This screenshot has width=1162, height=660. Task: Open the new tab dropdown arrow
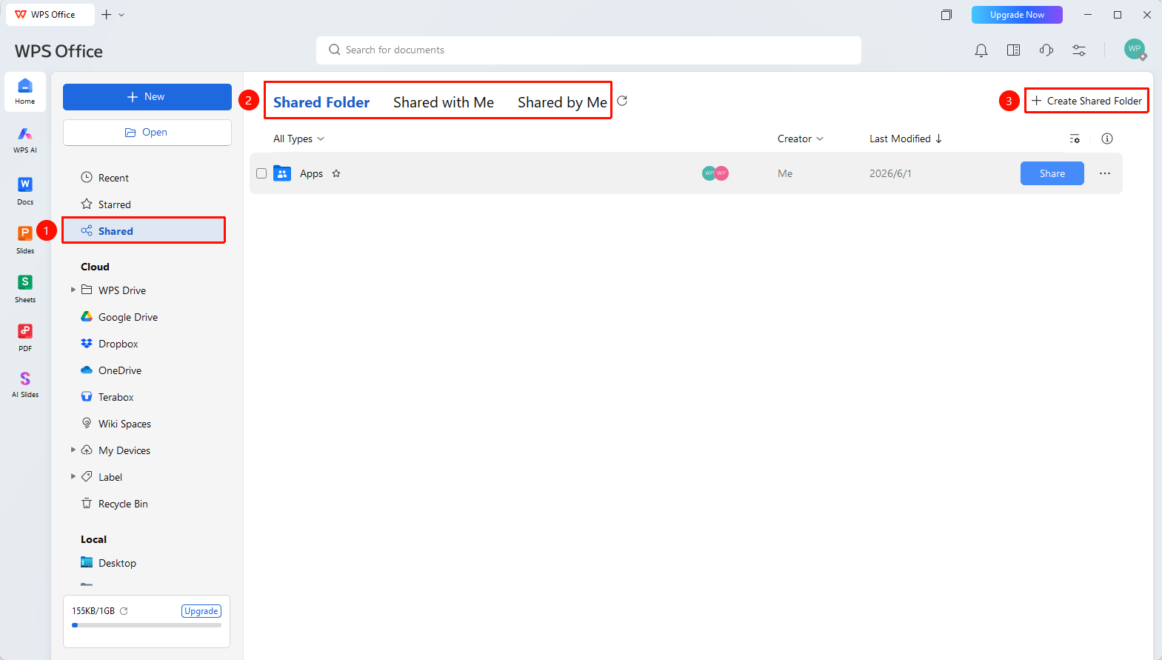pyautogui.click(x=122, y=15)
